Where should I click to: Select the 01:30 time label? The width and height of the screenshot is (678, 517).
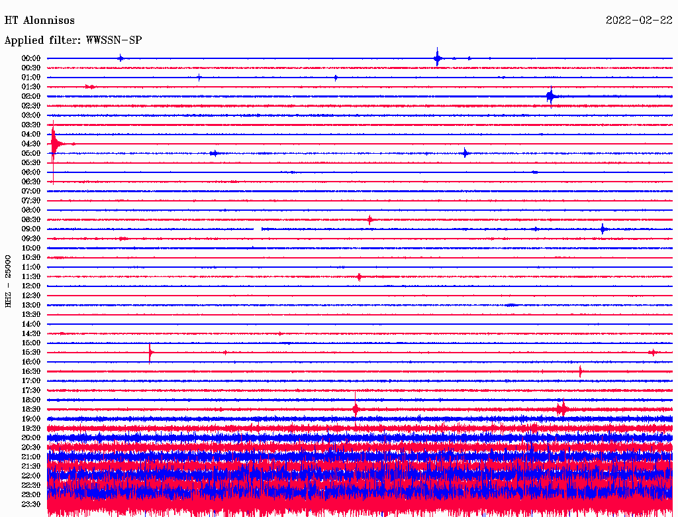(x=31, y=87)
